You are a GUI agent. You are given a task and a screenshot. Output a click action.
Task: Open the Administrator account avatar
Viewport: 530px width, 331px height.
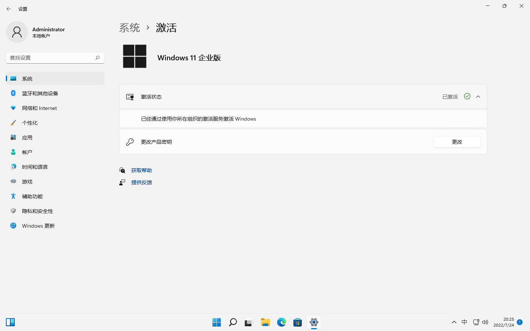[17, 32]
